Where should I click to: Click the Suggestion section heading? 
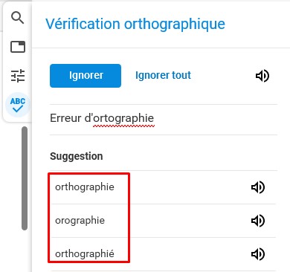77,156
